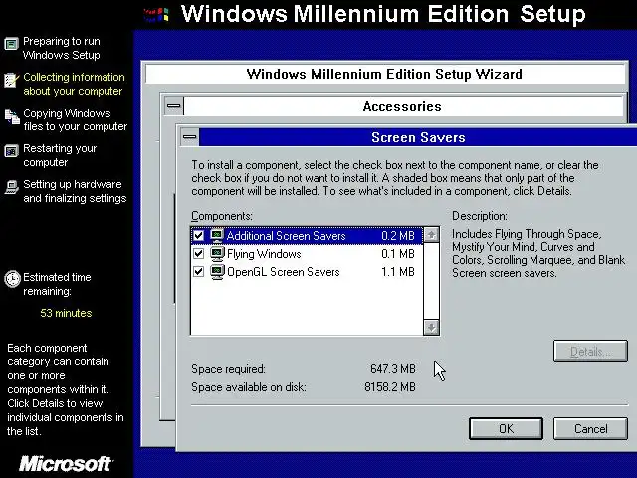Click the Components label
Viewport: 637px width, 478px height.
tap(222, 216)
